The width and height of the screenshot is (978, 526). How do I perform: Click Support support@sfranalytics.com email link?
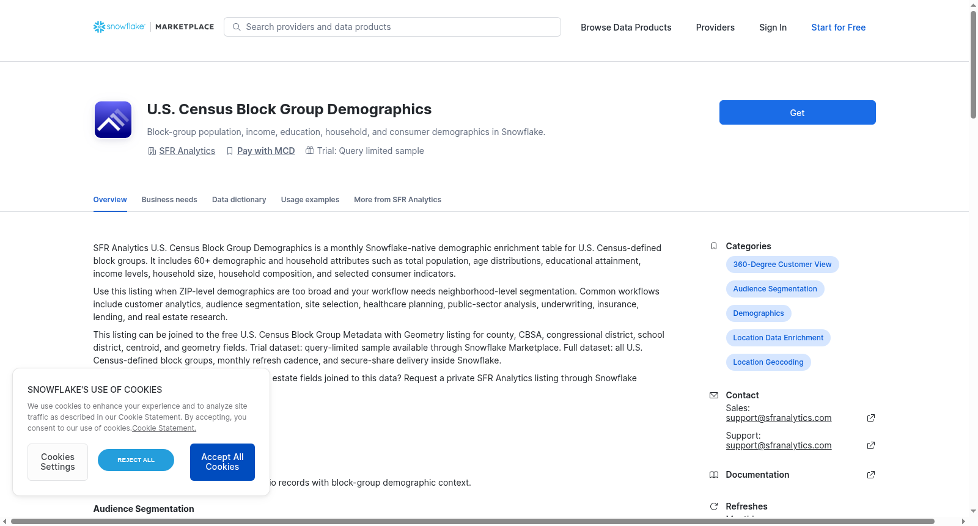pyautogui.click(x=779, y=445)
